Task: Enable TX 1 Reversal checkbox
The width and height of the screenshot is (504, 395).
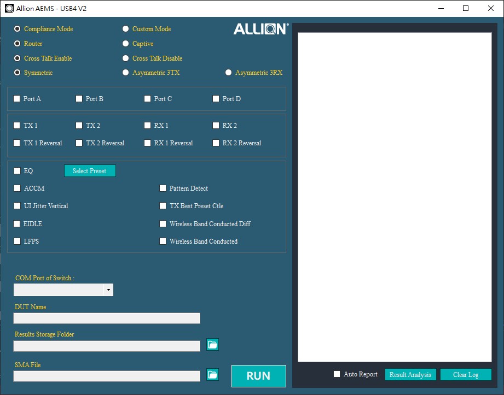Action: coord(17,143)
